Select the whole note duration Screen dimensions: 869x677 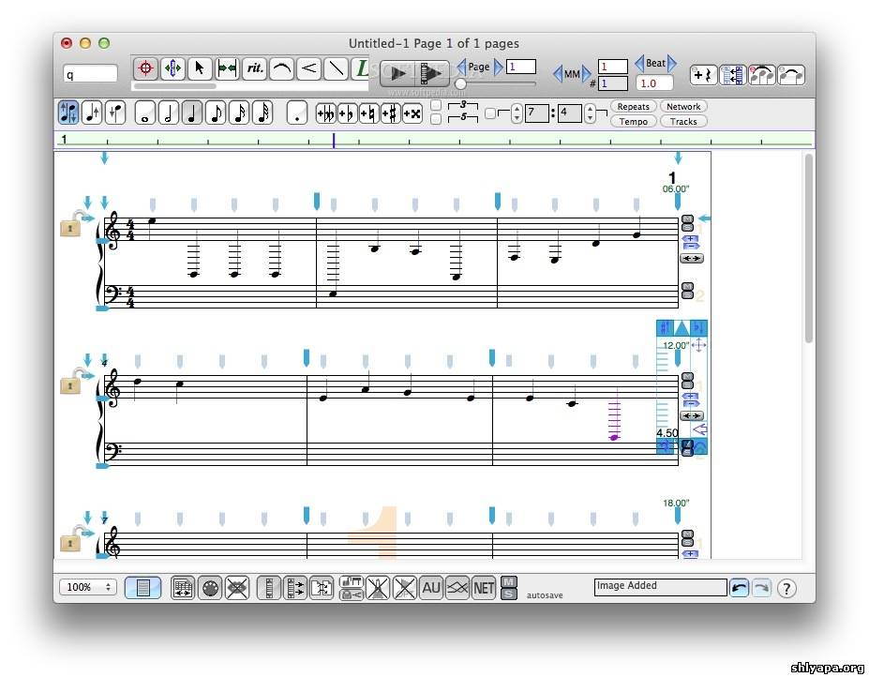coord(145,113)
